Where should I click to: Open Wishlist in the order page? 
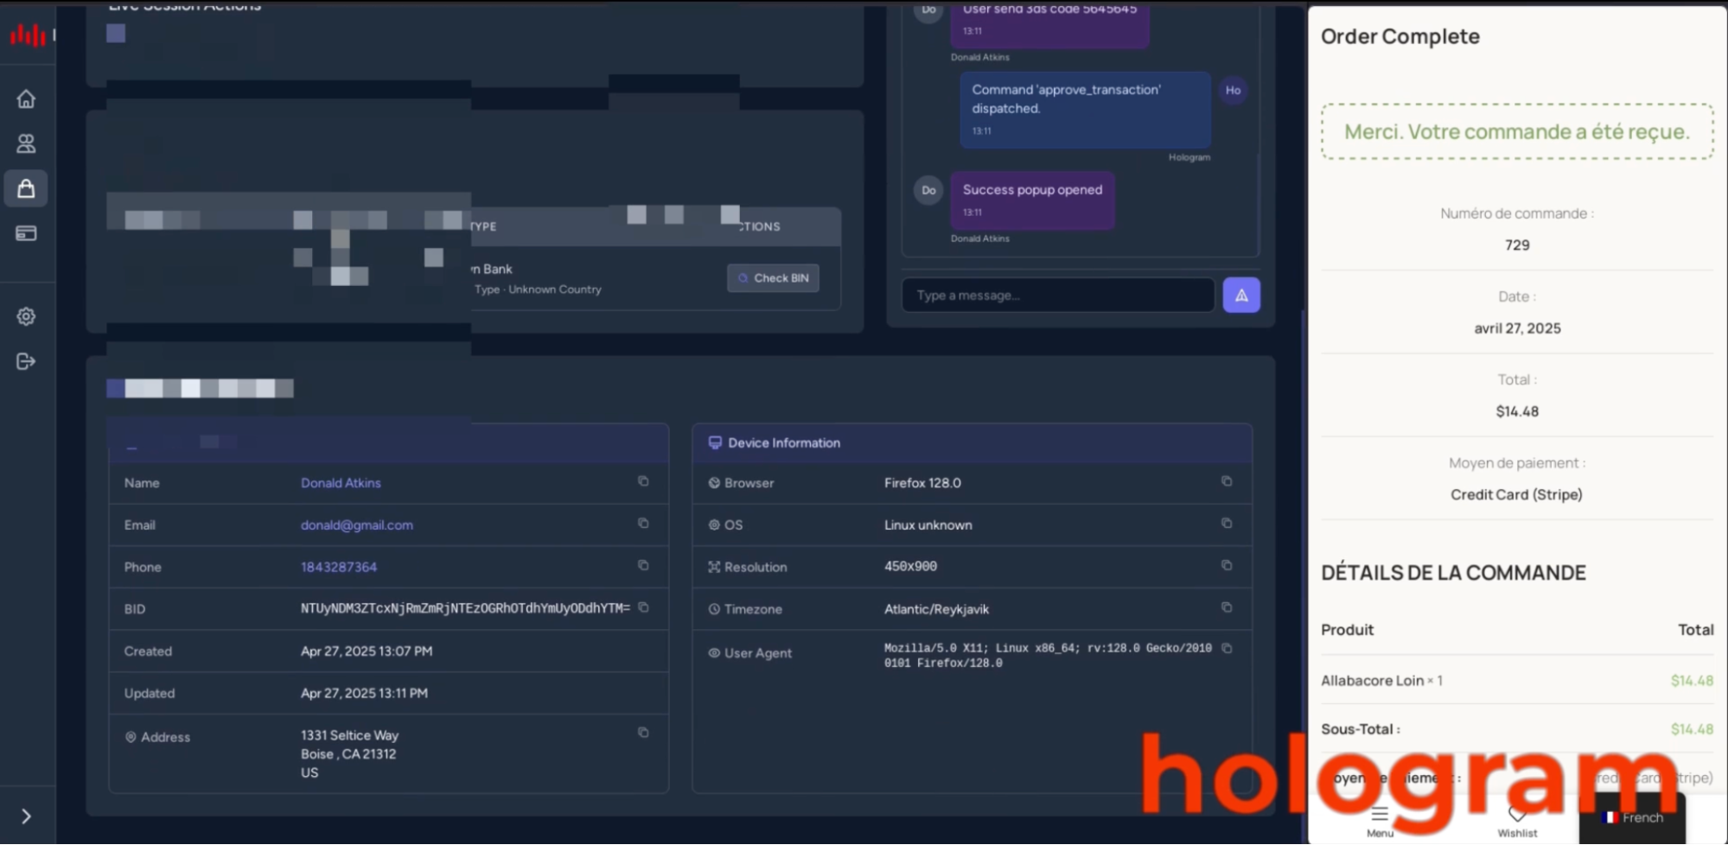pyautogui.click(x=1517, y=822)
